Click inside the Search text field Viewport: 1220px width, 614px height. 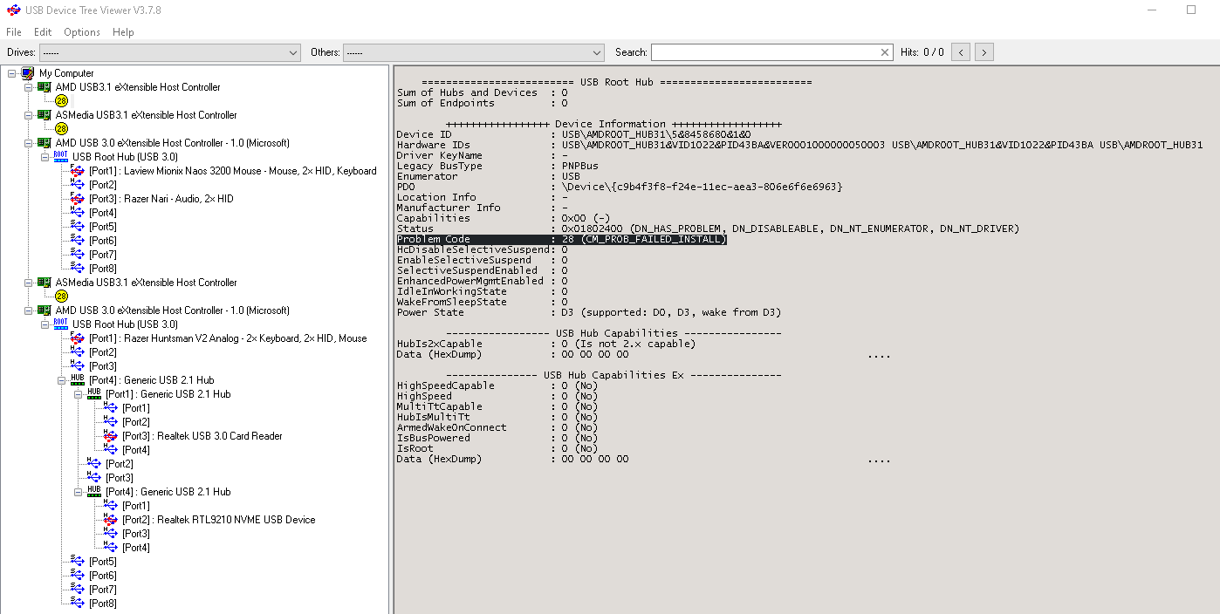click(764, 52)
